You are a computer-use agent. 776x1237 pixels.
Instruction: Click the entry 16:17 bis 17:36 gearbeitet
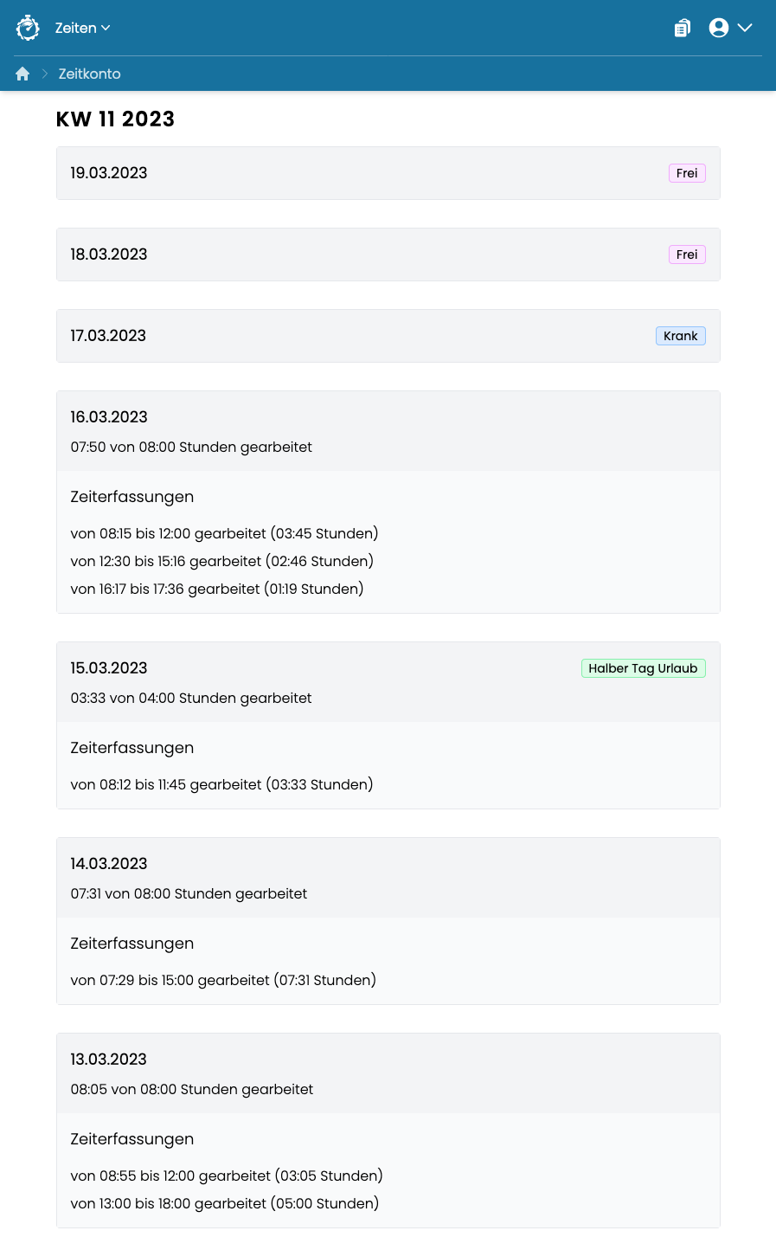[217, 589]
